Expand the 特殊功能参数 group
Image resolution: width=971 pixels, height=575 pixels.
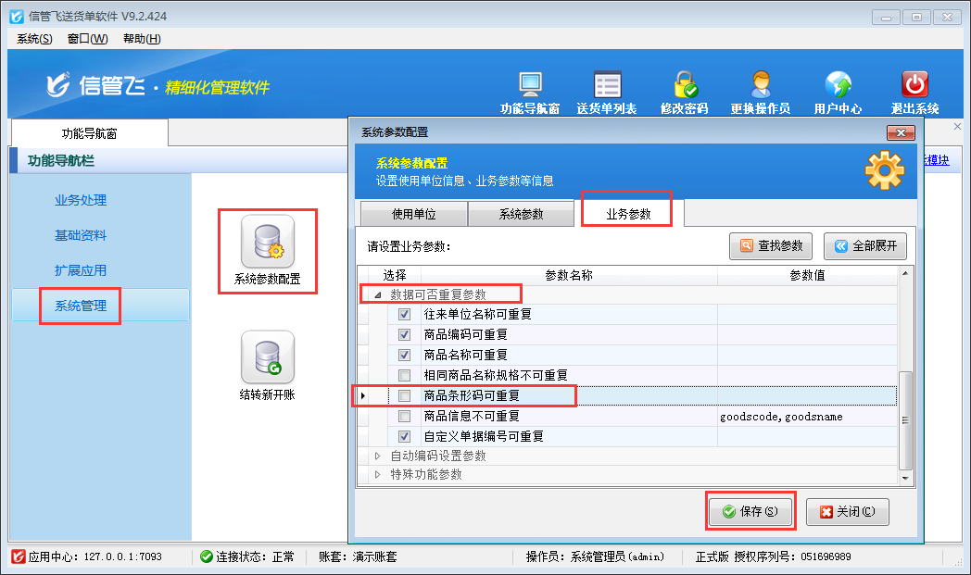[x=377, y=475]
